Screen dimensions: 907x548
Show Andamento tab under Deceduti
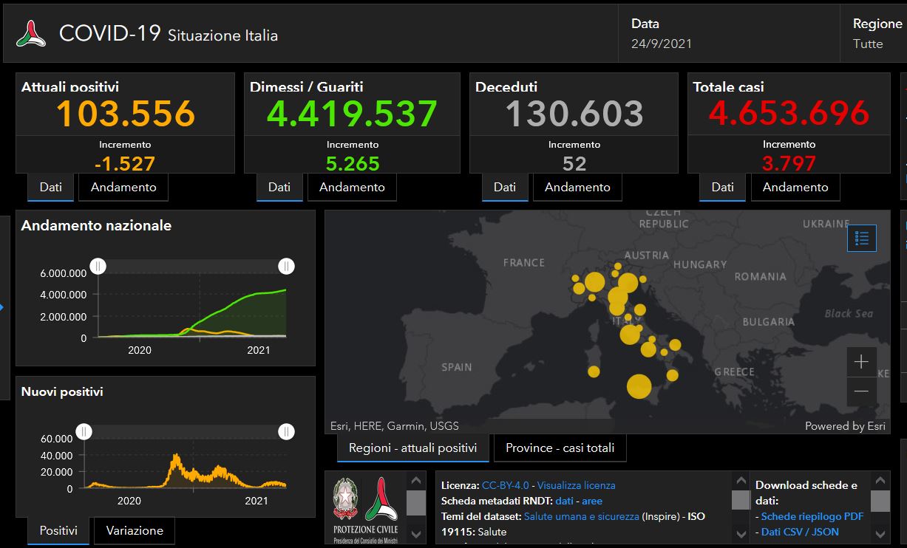point(577,188)
